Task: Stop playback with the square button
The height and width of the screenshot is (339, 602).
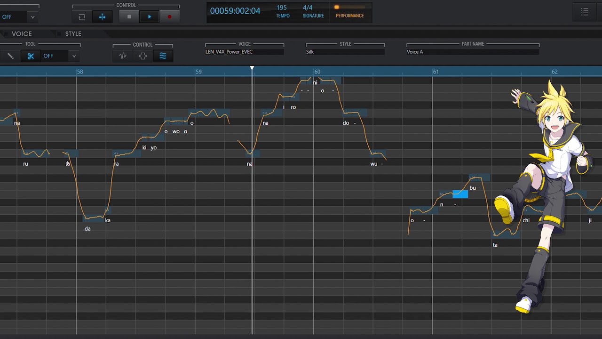Action: coord(129,17)
